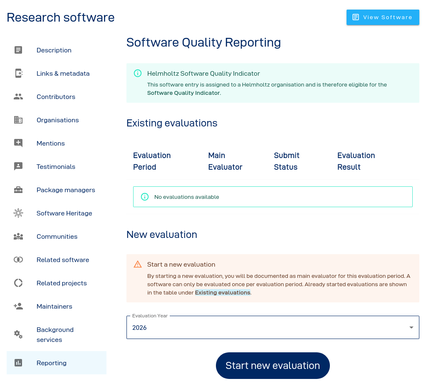Select the Evaluation Year field showing 2026
Viewport: 426px width, 391px height.
[x=273, y=327]
